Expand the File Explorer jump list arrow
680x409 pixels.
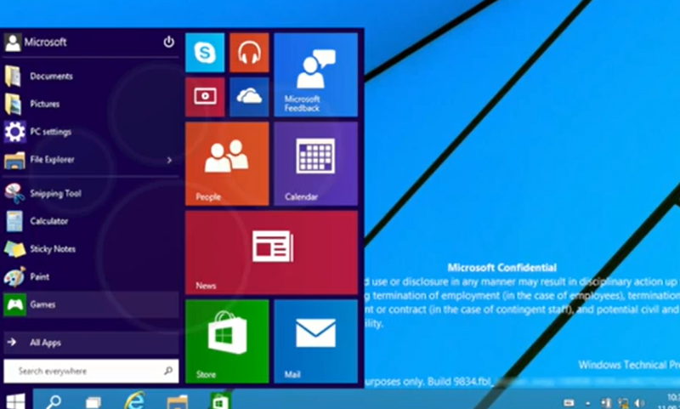169,161
